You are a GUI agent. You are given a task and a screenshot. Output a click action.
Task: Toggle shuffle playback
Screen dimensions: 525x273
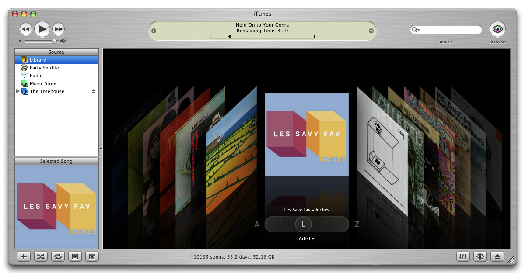coord(41,256)
